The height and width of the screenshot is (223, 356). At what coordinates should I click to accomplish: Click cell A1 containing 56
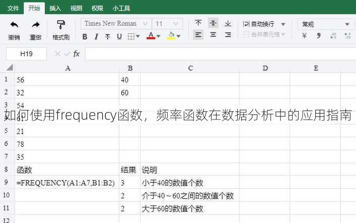67,79
